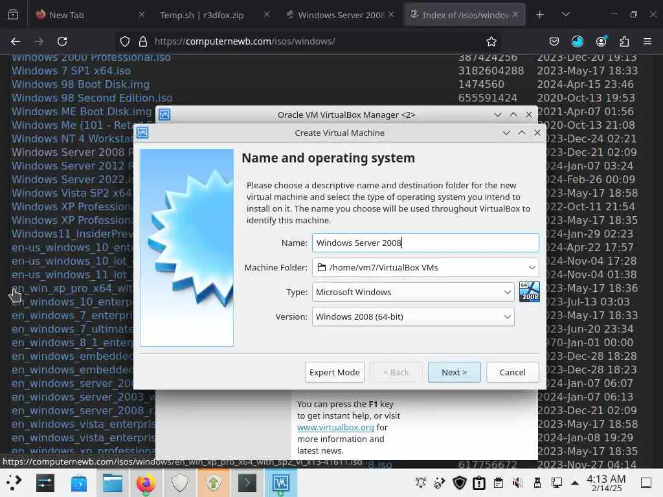Click the Next button
Image resolution: width=663 pixels, height=497 pixels.
coord(454,372)
